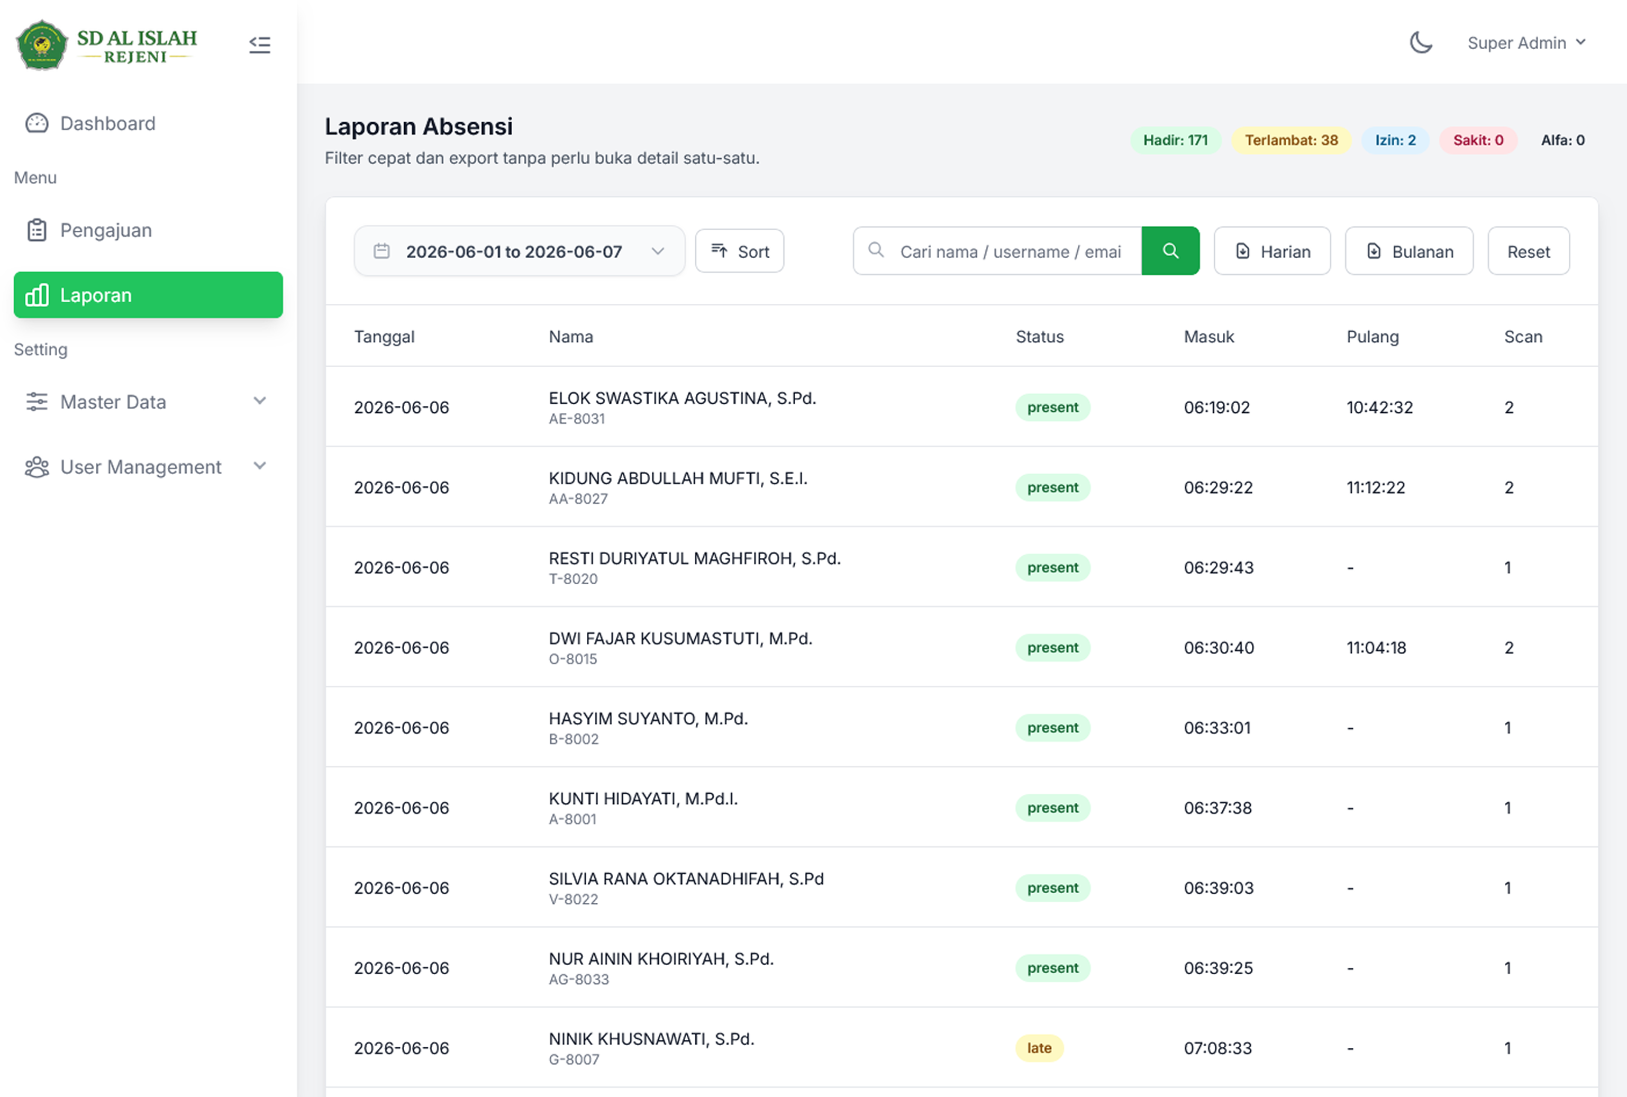Viewport: 1627px width, 1097px height.
Task: Select the ELOK SWASTIKA AGUSTINA, S.Pd. row name
Action: [x=682, y=398]
